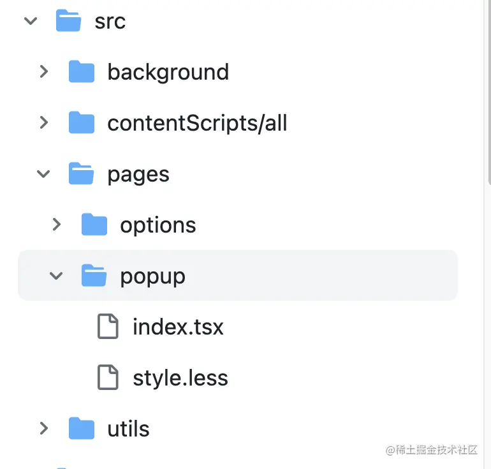Click the options folder icon

point(94,224)
